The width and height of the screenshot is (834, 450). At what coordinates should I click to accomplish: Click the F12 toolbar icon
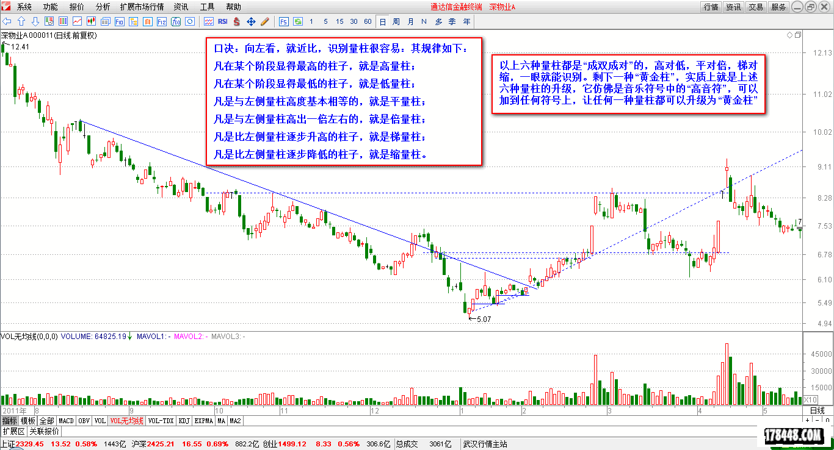pyautogui.click(x=162, y=21)
